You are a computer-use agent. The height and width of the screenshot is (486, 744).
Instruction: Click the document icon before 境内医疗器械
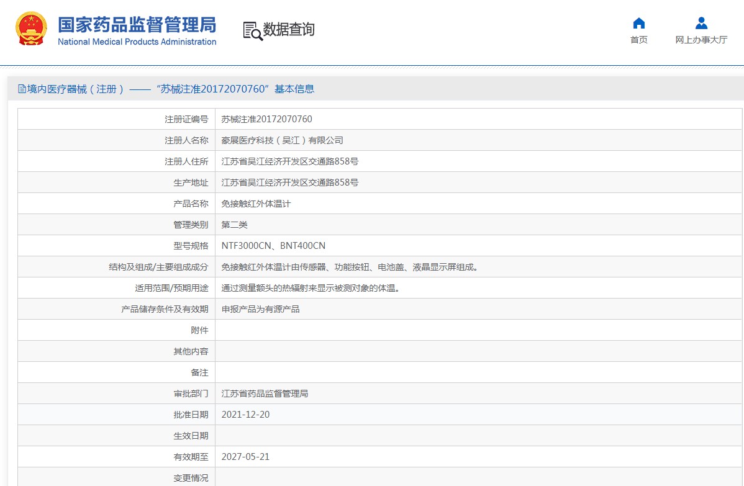tap(22, 89)
